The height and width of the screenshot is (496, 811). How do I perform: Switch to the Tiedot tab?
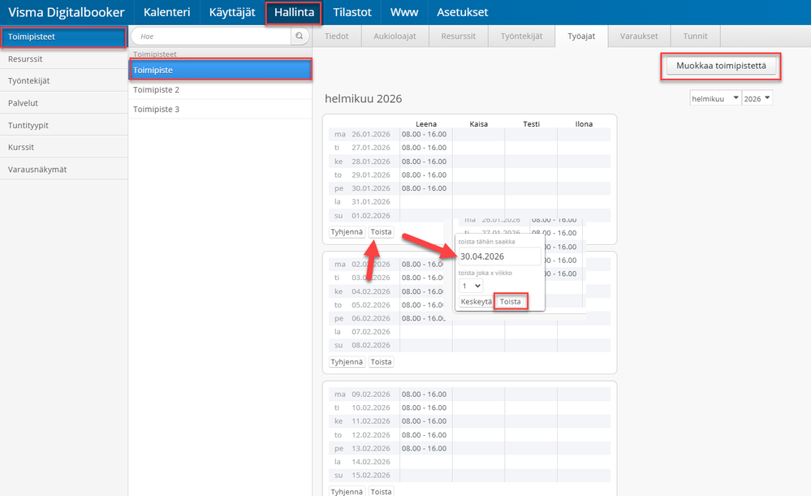(337, 37)
